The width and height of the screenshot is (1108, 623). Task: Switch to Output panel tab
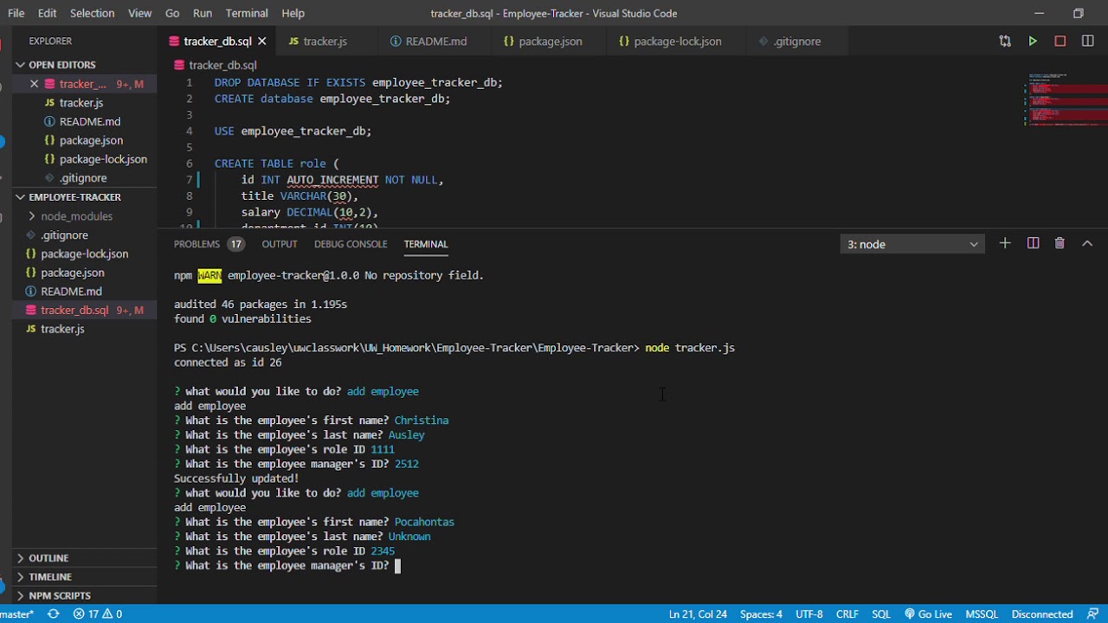[280, 244]
